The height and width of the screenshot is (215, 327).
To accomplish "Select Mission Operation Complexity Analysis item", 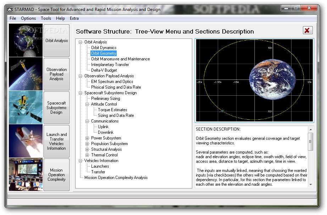I will [x=116, y=178].
